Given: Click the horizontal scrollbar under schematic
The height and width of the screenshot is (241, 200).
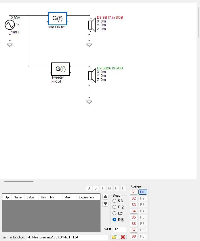Looking at the screenshot, I should [x=19, y=181].
